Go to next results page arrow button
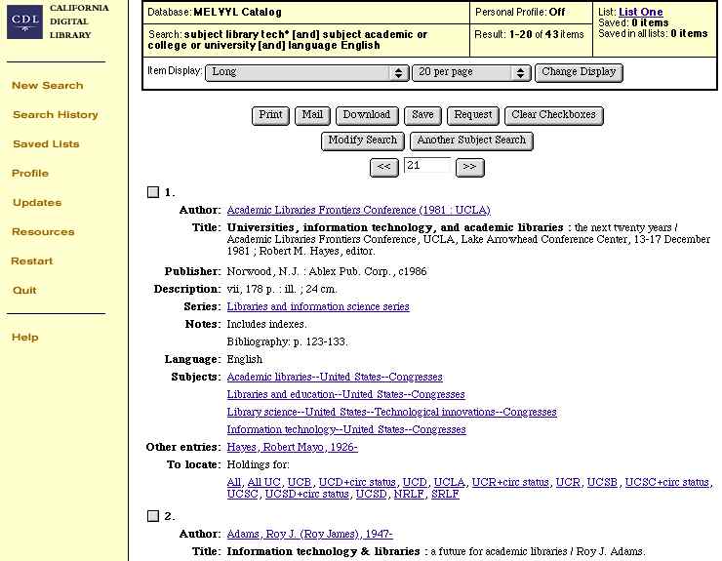The image size is (722, 561). 469,167
